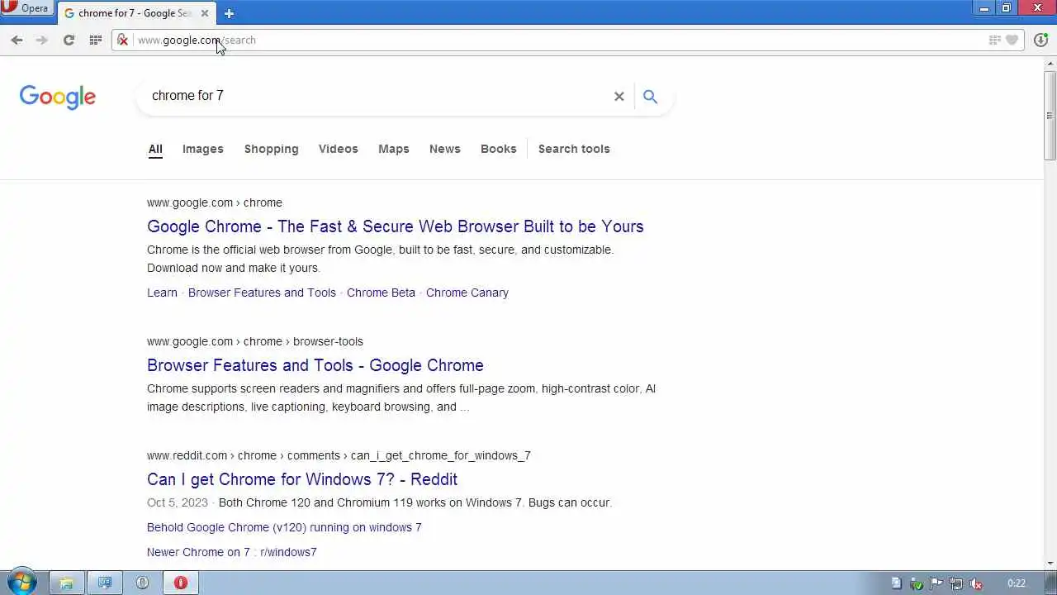Image resolution: width=1057 pixels, height=595 pixels.
Task: Bookmark page with the heart icon
Action: pos(1012,40)
